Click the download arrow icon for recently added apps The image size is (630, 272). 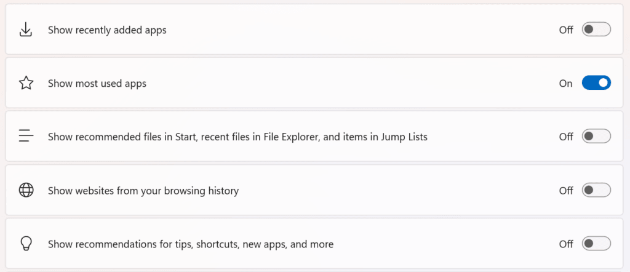click(x=26, y=30)
